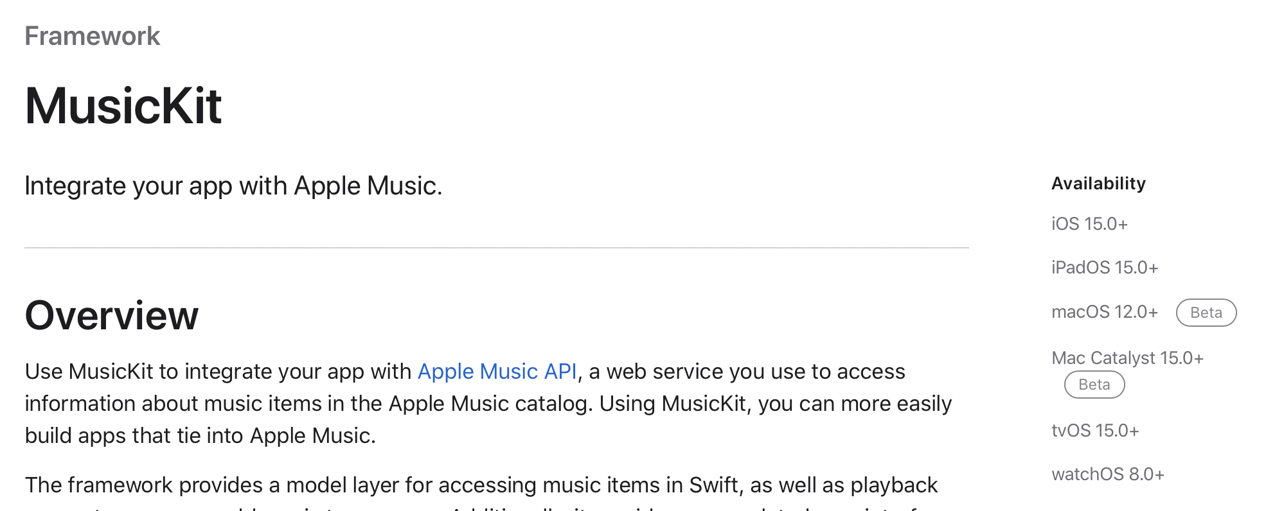The image size is (1266, 511).
Task: Select the Mac Catalyst 15.0+ entry
Action: pos(1127,358)
